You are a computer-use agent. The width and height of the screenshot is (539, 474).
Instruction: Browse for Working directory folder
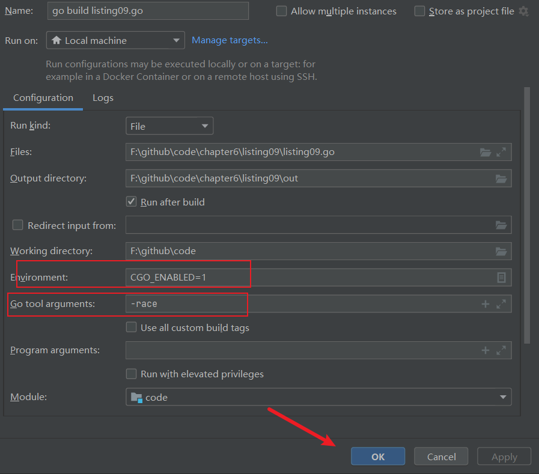coord(501,251)
